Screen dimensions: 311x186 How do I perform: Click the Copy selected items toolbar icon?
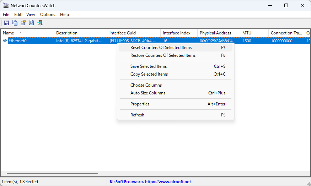[15, 23]
